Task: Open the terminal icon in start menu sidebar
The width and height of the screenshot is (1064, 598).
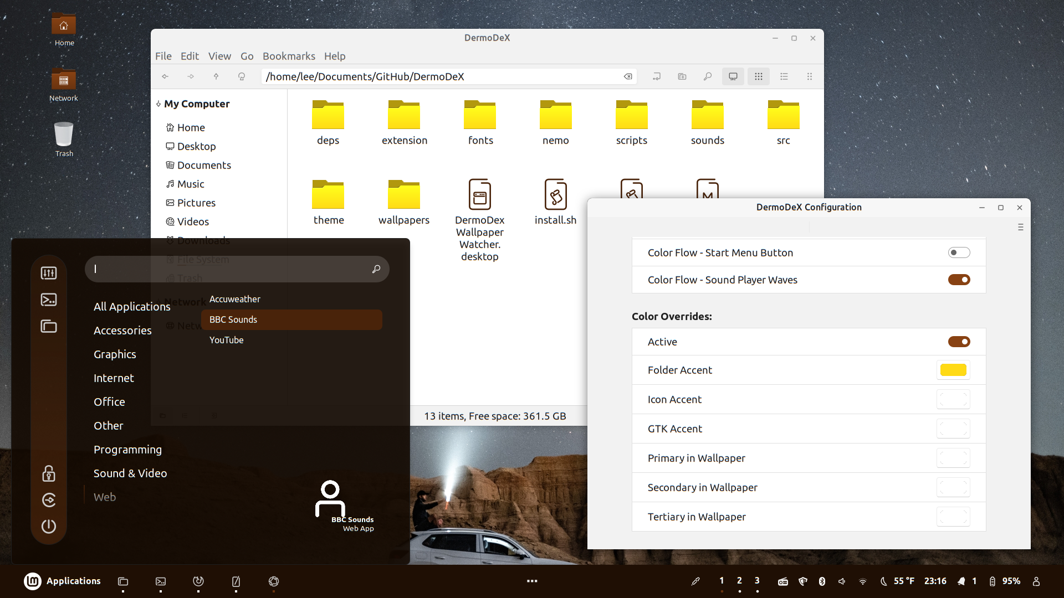Action: (49, 300)
